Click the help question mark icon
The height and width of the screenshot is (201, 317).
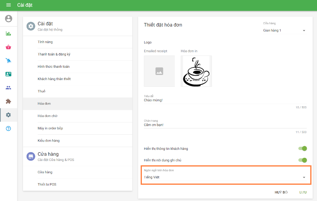pos(8,128)
